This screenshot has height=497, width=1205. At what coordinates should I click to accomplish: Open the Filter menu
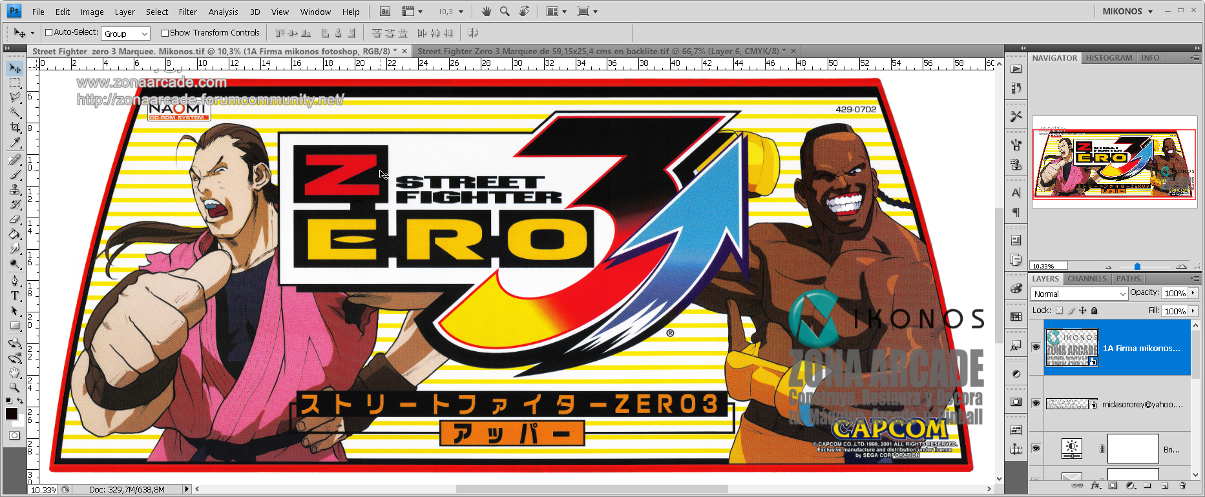188,12
